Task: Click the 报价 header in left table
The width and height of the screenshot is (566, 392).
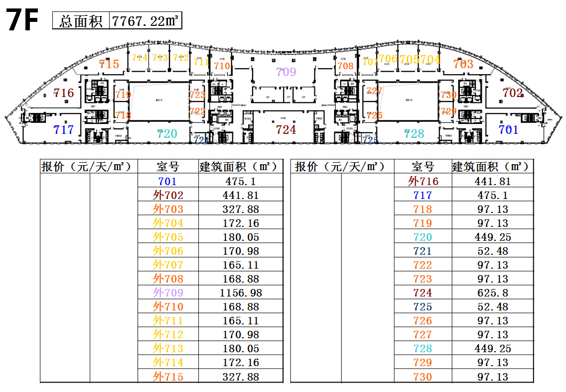Action: coord(88,167)
